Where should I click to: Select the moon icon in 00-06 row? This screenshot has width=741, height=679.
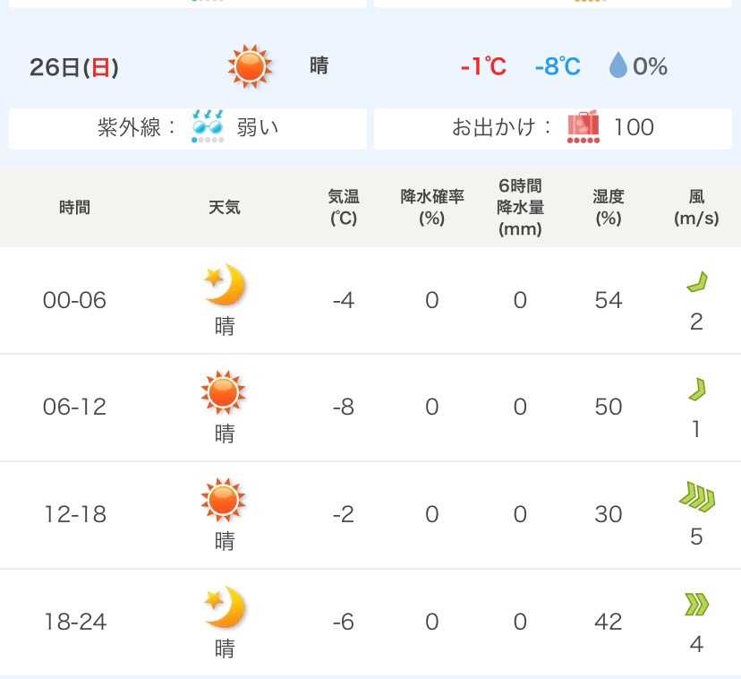[x=225, y=285]
